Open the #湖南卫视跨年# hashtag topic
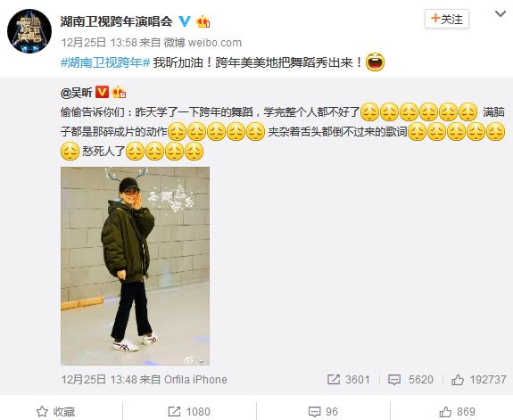Image resolution: width=513 pixels, height=420 pixels. tap(105, 62)
